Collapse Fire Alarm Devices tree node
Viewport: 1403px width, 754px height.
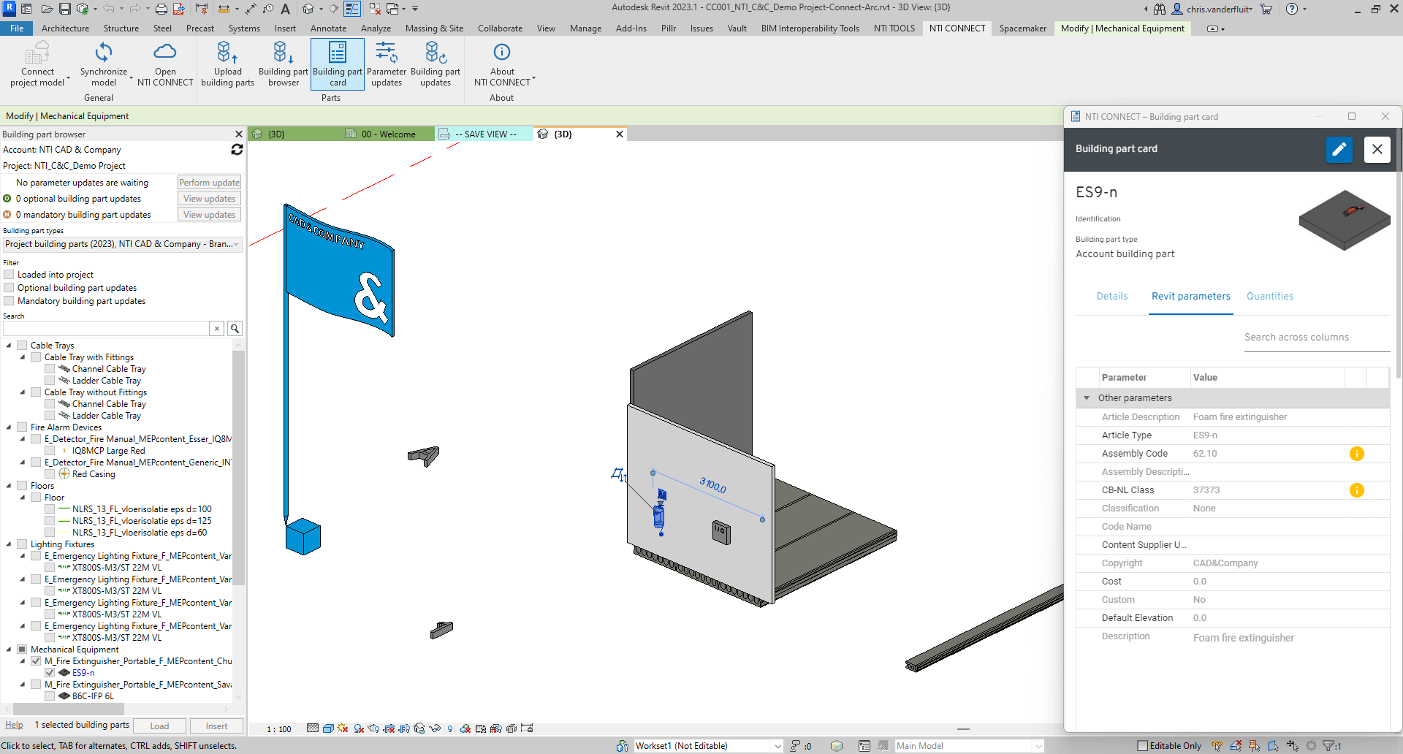(9, 427)
